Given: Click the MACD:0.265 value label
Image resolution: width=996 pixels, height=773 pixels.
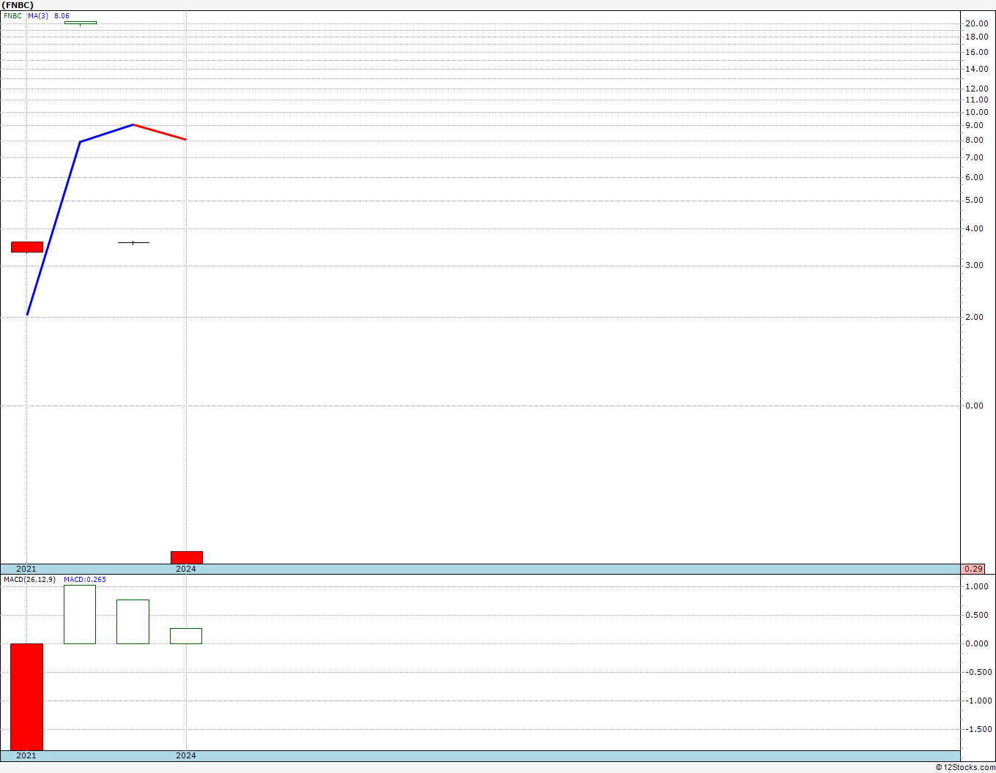Looking at the screenshot, I should tap(85, 579).
